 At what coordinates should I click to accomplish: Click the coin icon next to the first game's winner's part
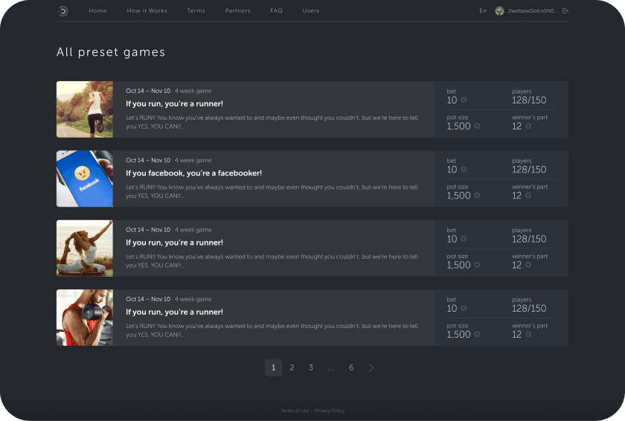tap(528, 126)
